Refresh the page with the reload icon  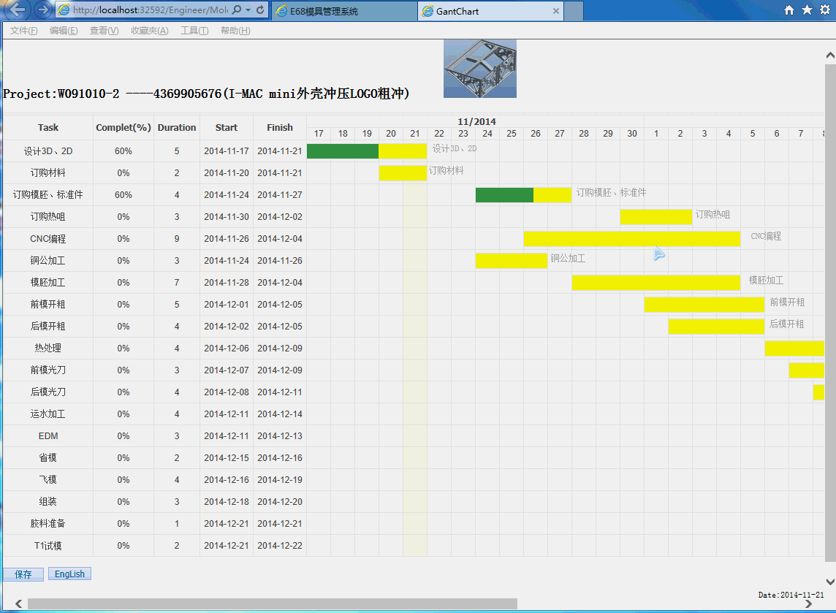(x=260, y=9)
